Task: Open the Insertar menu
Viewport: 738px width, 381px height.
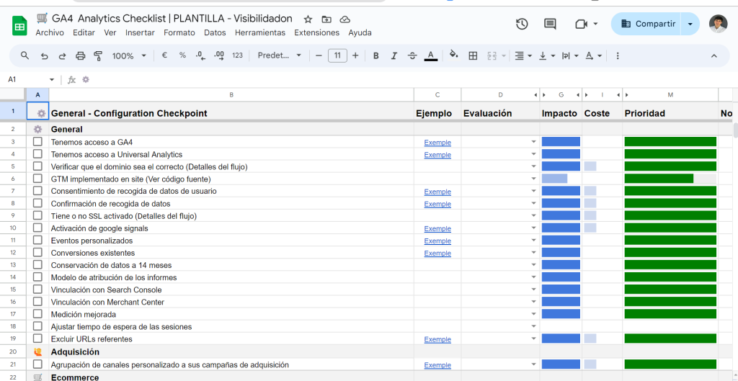Action: point(140,32)
